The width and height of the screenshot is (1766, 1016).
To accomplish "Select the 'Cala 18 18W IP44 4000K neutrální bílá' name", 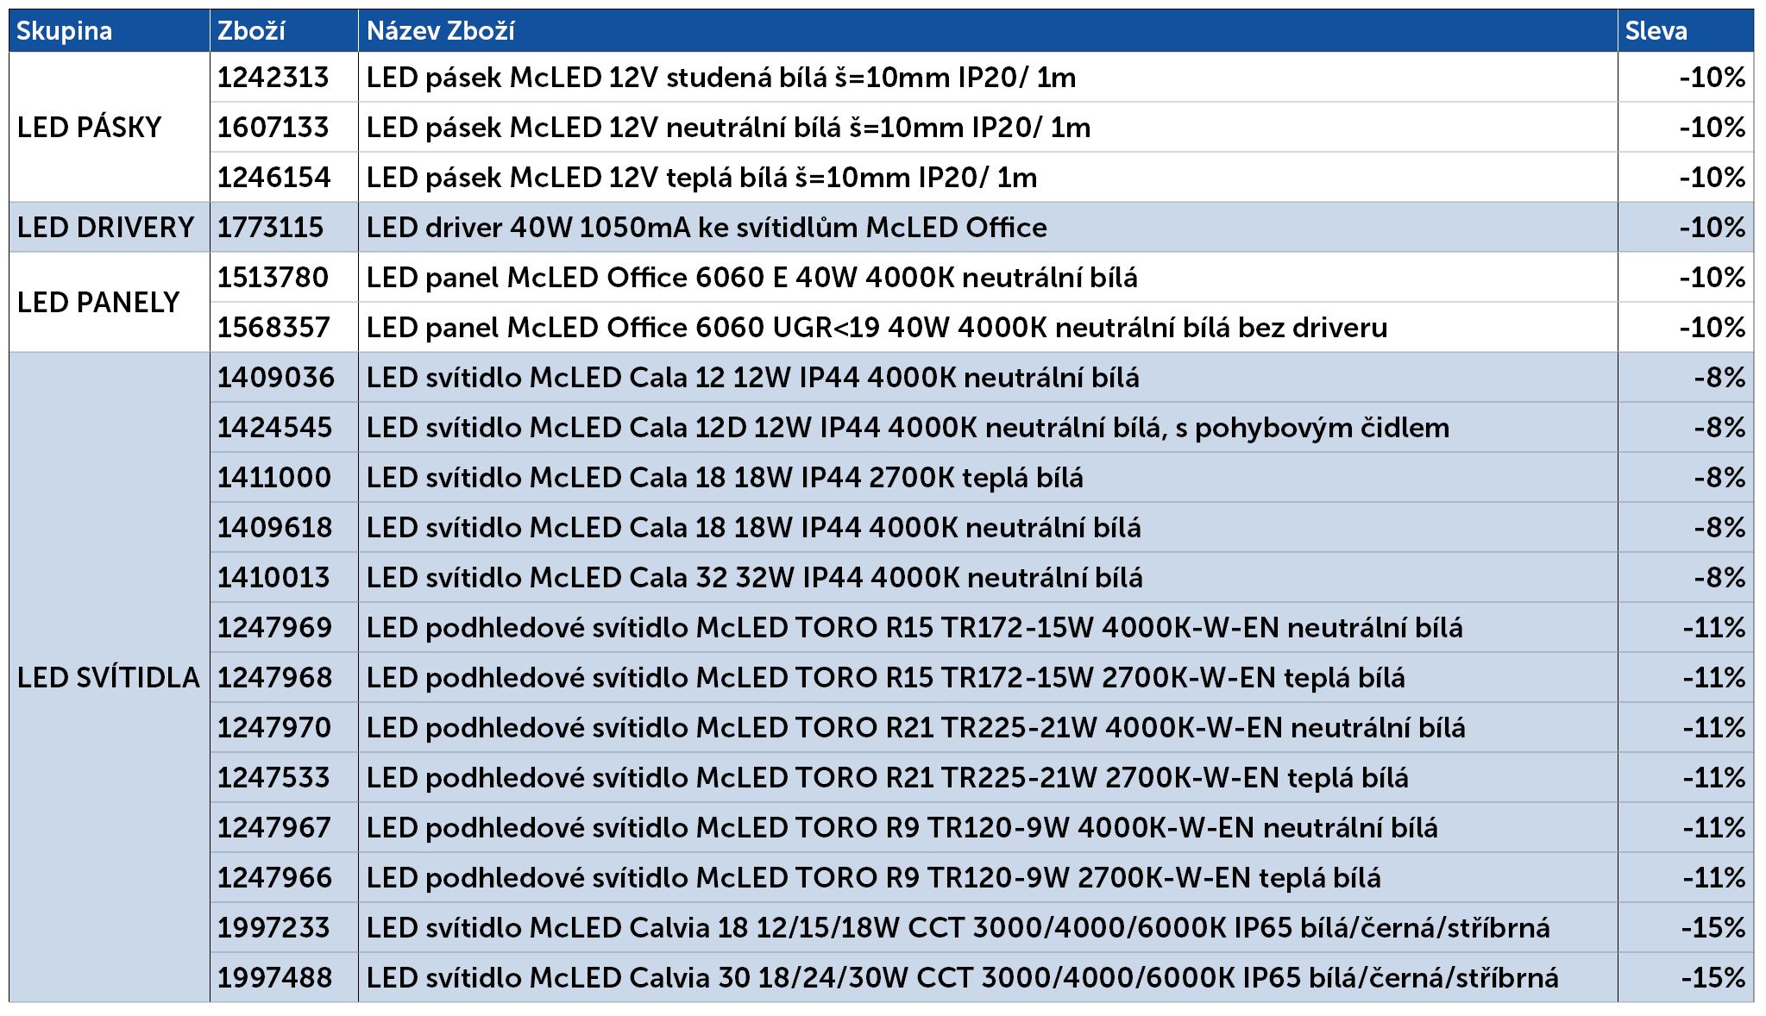I will pyautogui.click(x=754, y=528).
